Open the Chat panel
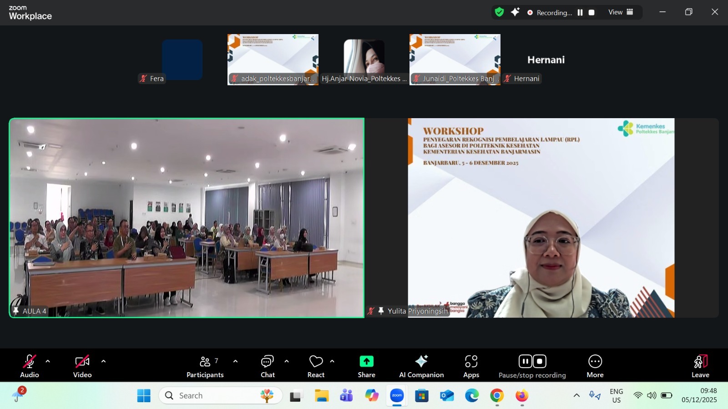The image size is (728, 409). (268, 366)
